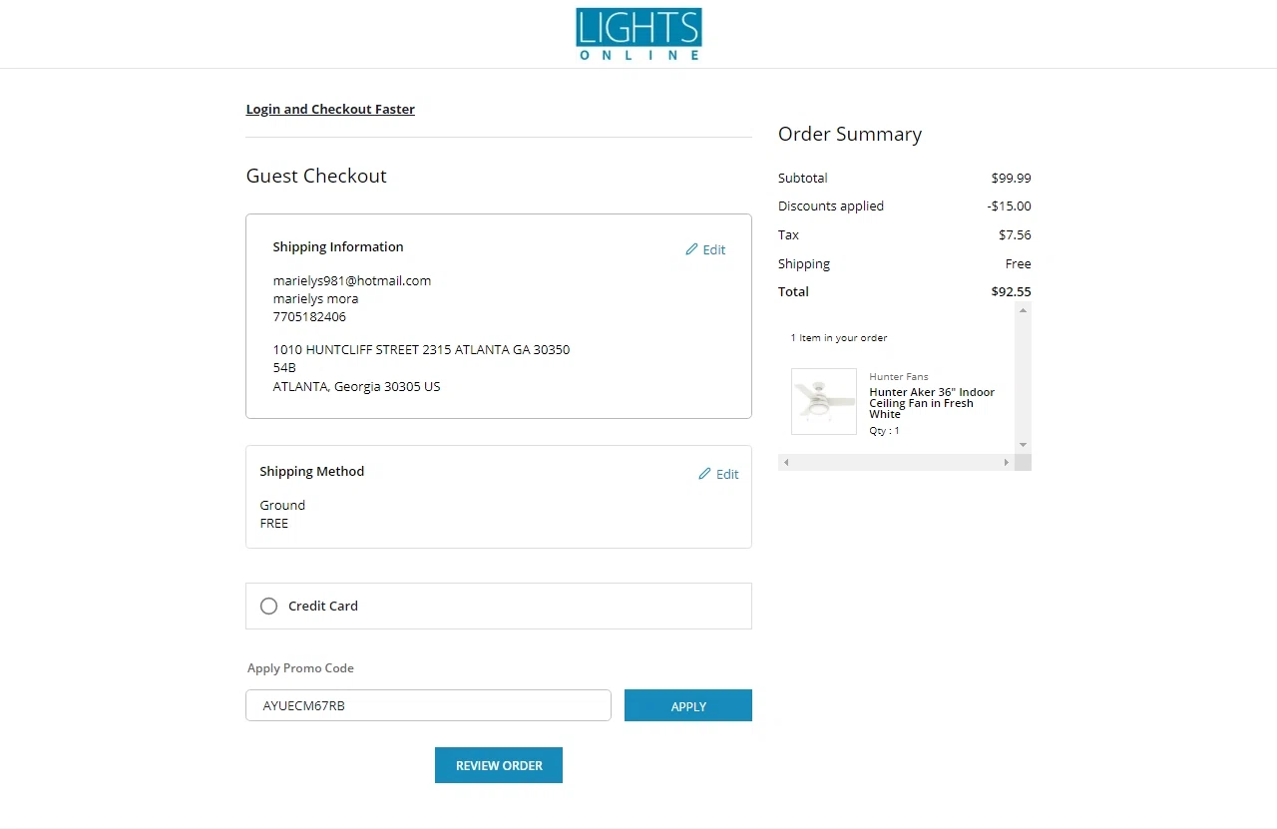Click the Hunter Fans brand name
The height and width of the screenshot is (829, 1277).
pyautogui.click(x=898, y=377)
